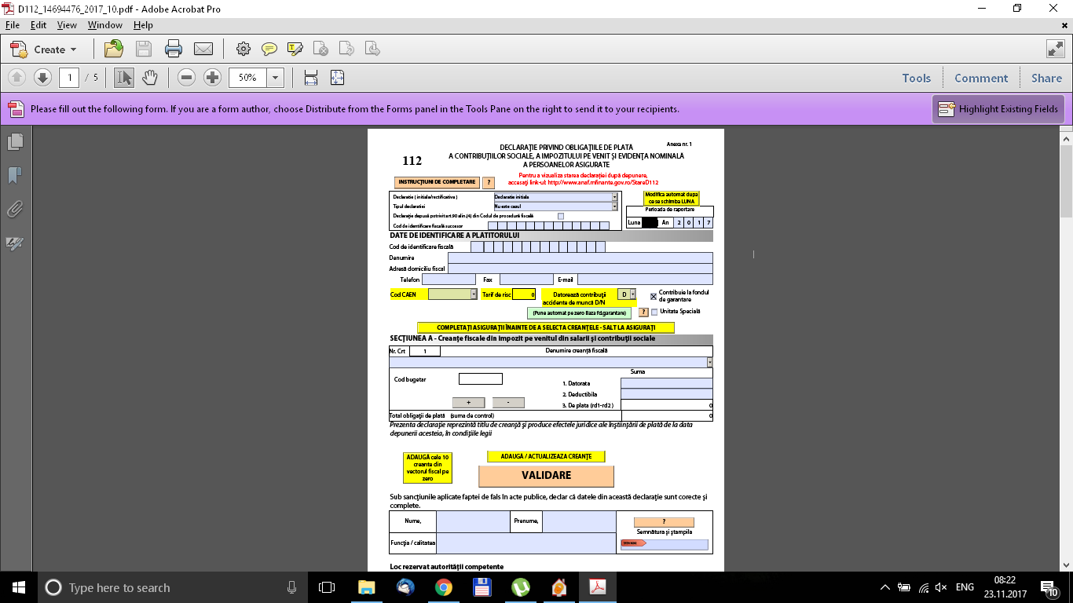Activate the Hand pan tool
The width and height of the screenshot is (1073, 603).
pyautogui.click(x=149, y=77)
